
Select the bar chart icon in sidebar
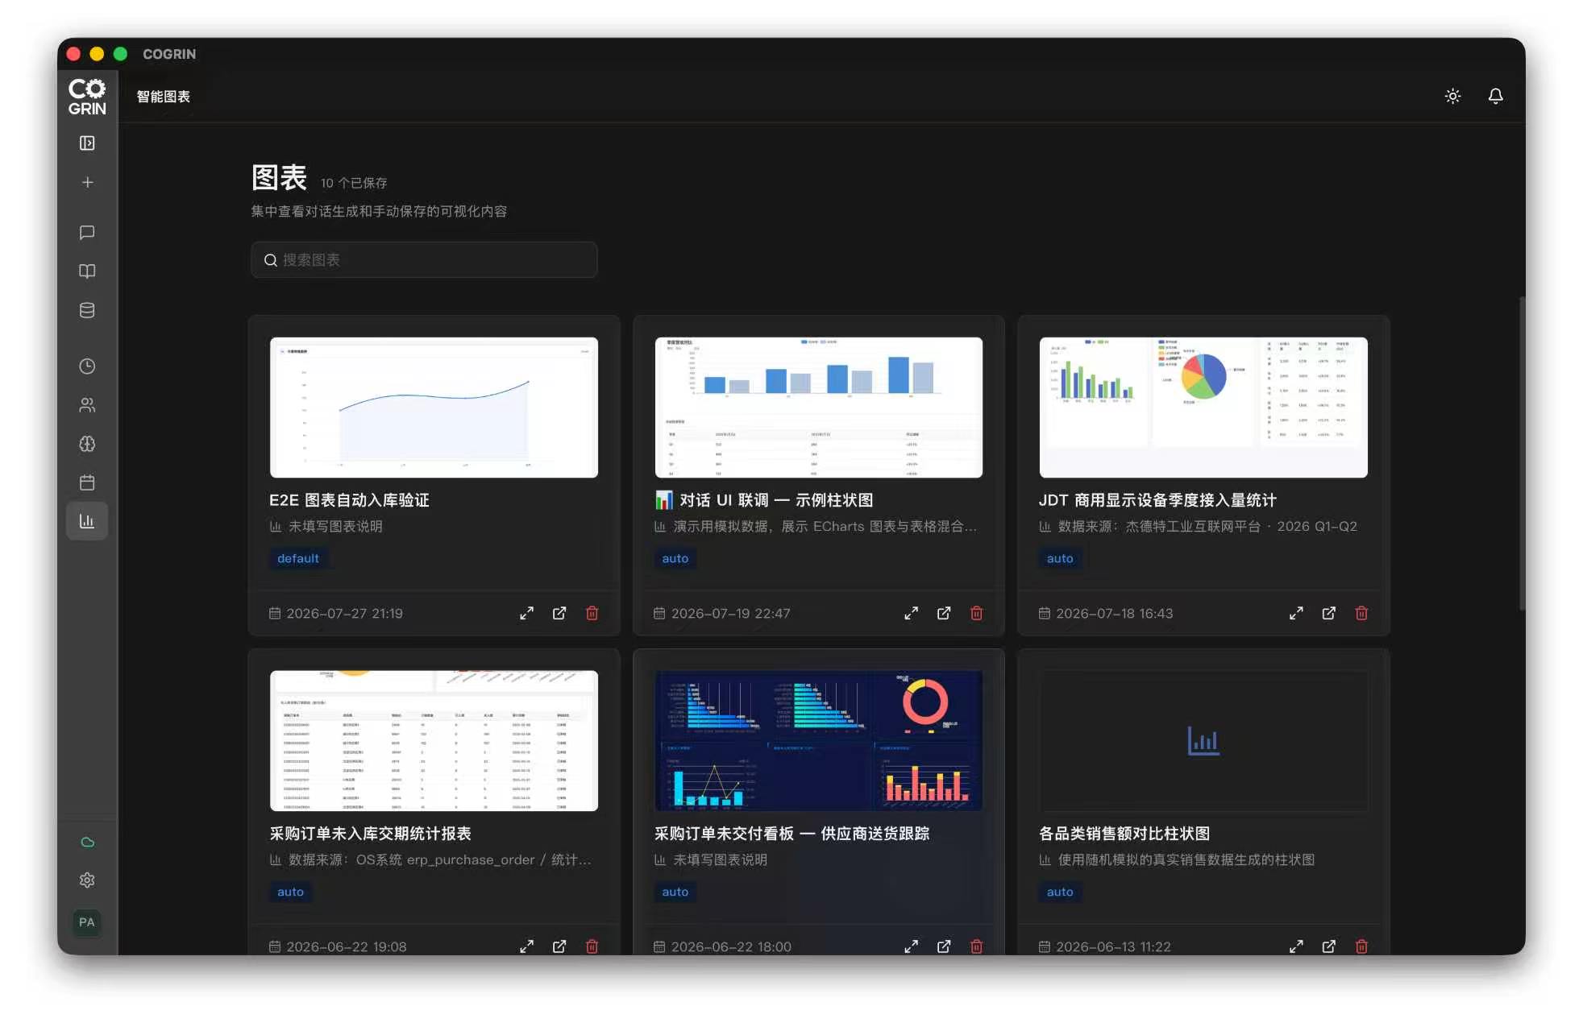87,521
